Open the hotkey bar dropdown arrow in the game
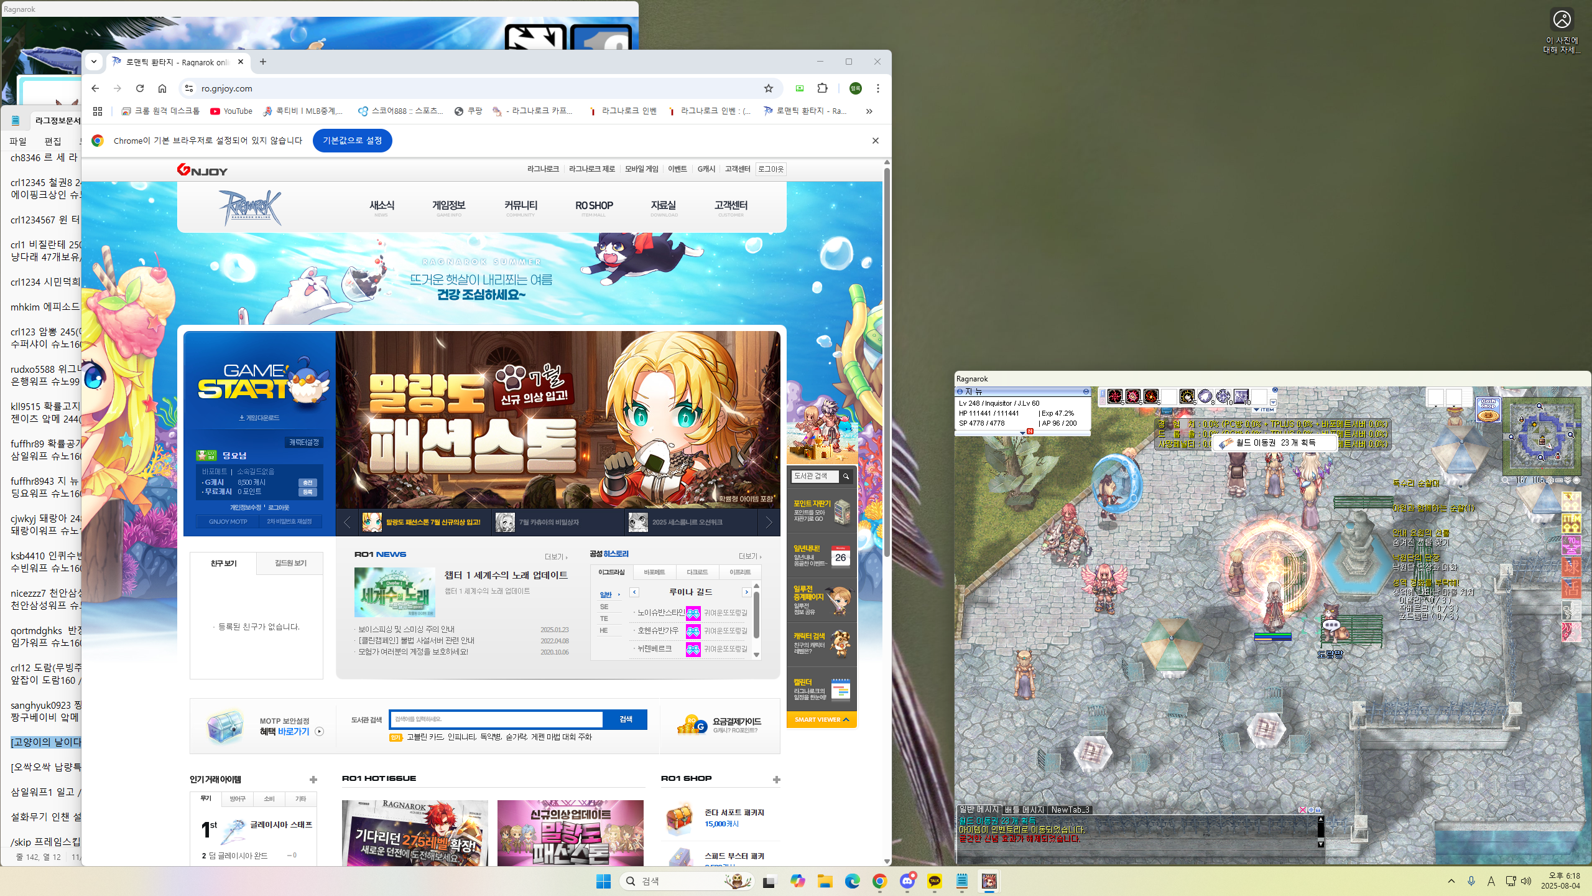The width and height of the screenshot is (1592, 896). [x=1273, y=402]
